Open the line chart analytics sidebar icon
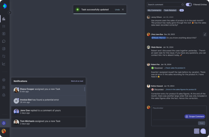Screen dimensions: 209x137 [4, 64]
